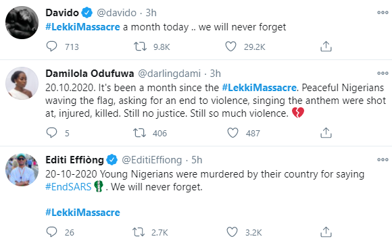Like Damilola Odufuwa's tweet
The image size is (392, 245).
click(232, 133)
